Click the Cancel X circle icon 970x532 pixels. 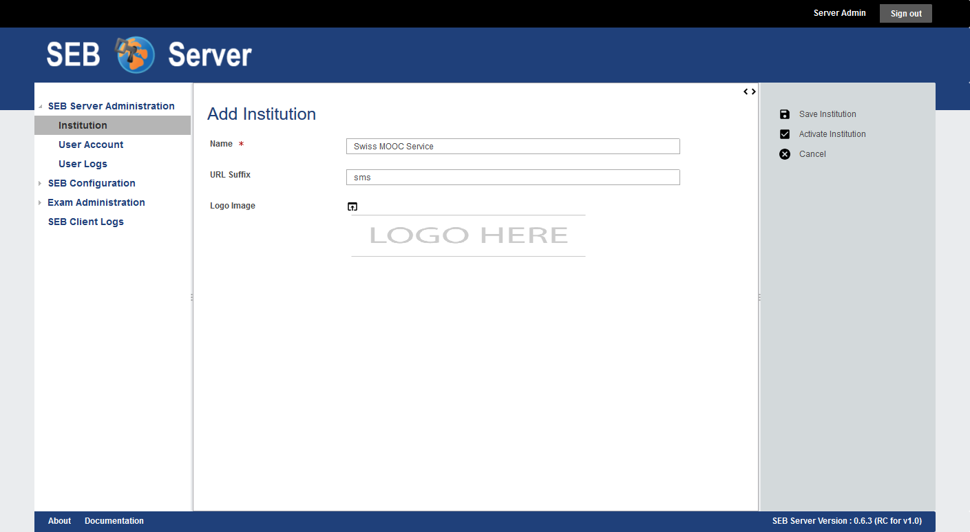[784, 154]
